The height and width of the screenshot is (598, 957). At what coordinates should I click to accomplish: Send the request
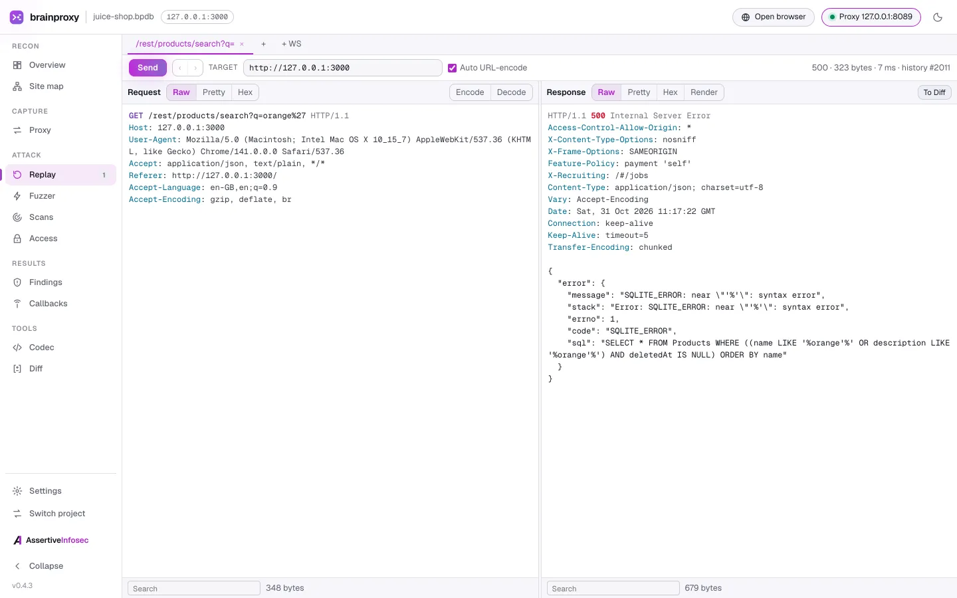148,68
